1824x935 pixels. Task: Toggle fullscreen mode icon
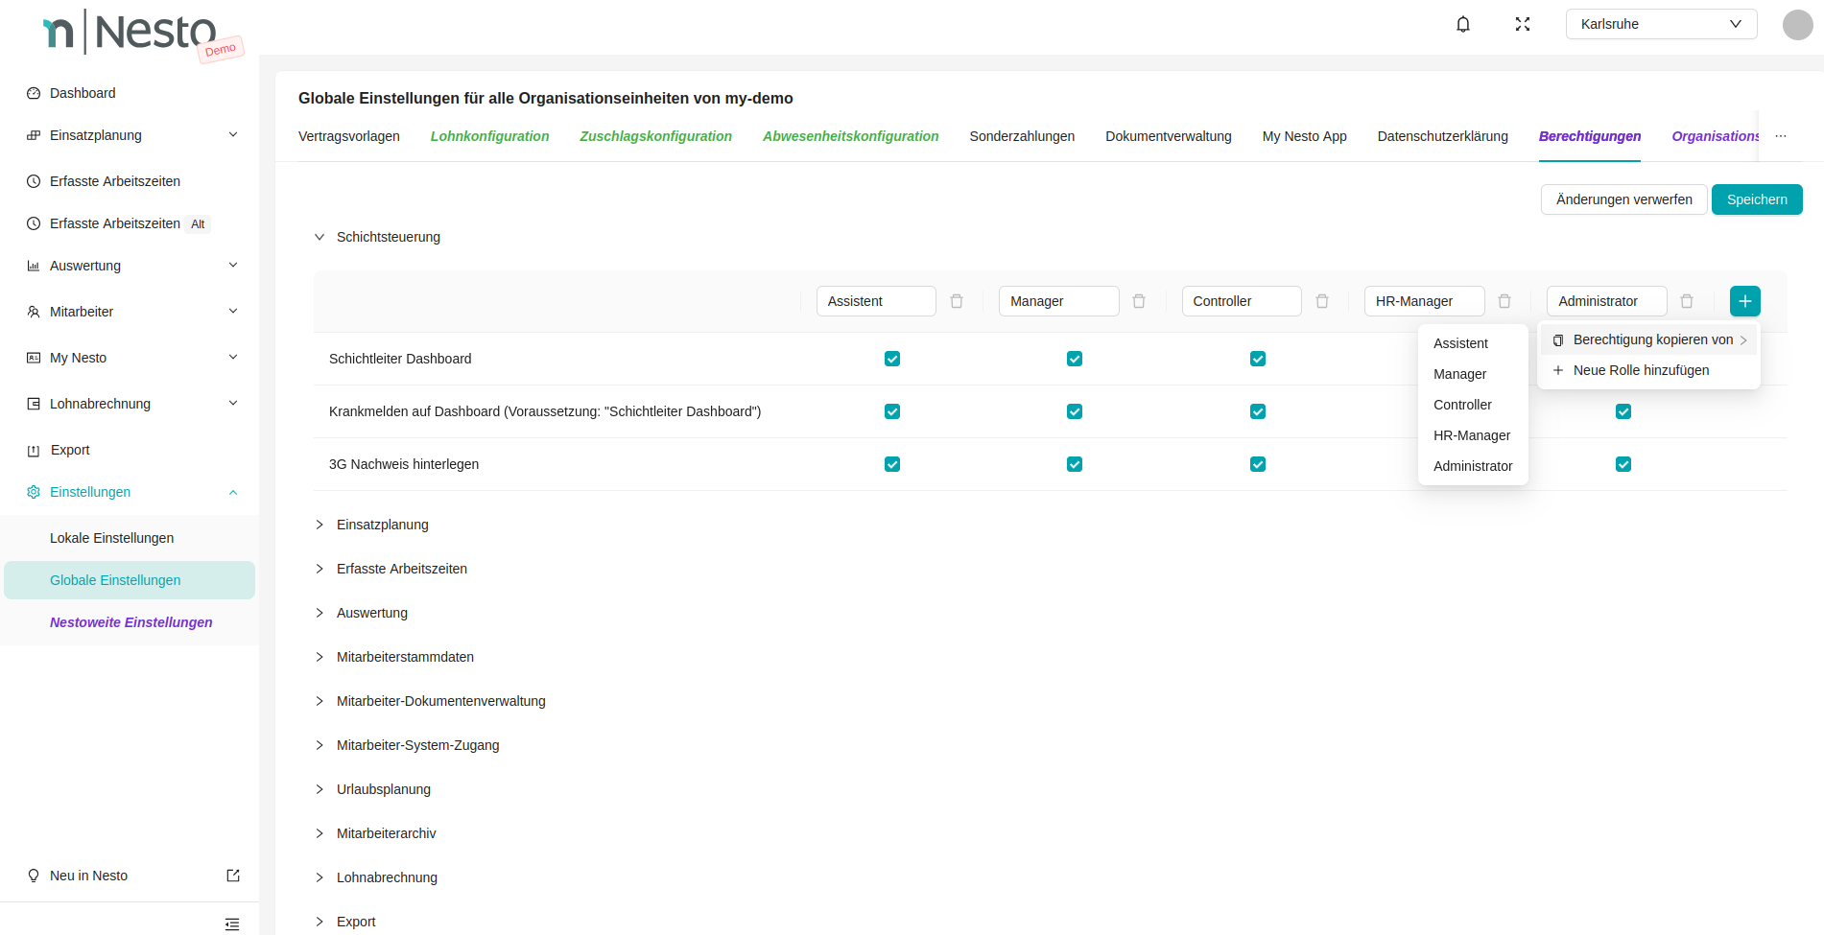1522,24
